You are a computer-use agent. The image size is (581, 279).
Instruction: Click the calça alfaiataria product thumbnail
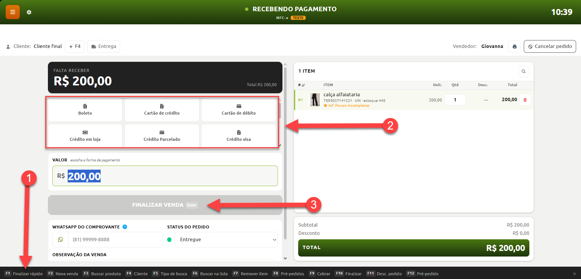point(315,100)
